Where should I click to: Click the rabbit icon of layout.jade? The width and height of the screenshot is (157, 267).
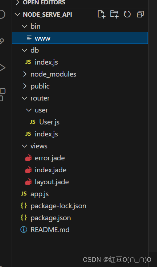click(28, 182)
